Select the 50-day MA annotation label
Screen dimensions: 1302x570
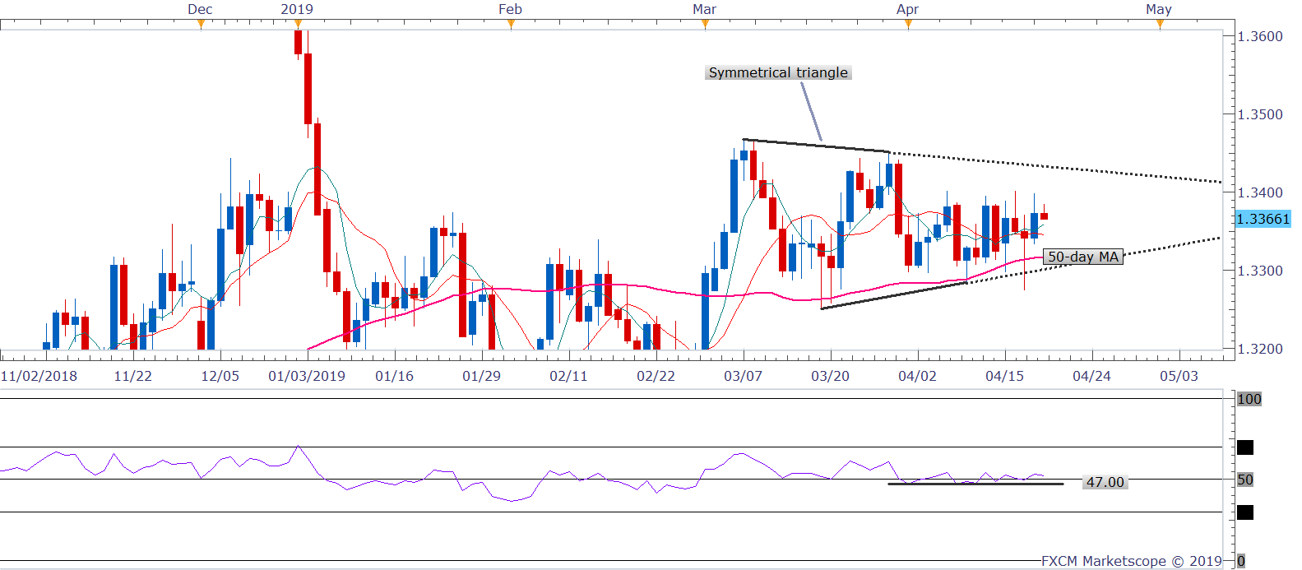[1082, 257]
